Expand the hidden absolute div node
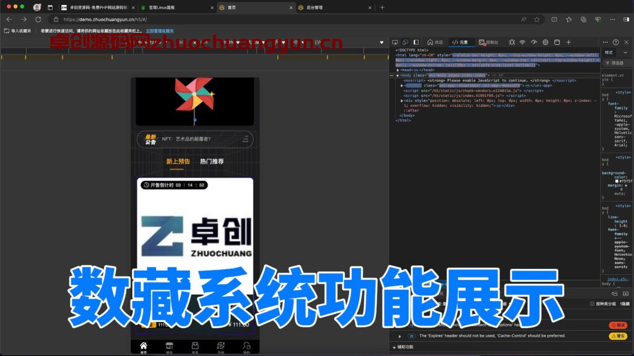Viewport: 634px width, 356px height. click(402, 101)
